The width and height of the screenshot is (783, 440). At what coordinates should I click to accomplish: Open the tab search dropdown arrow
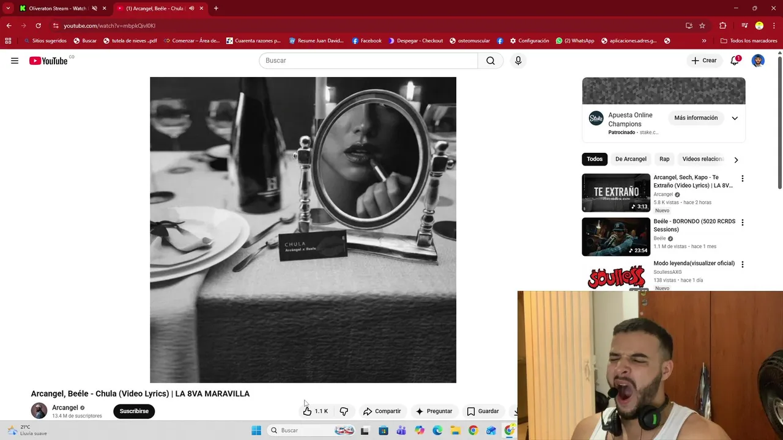(8, 9)
